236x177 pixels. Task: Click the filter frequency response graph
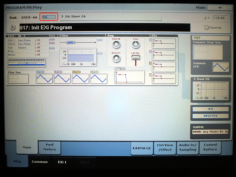click(78, 57)
